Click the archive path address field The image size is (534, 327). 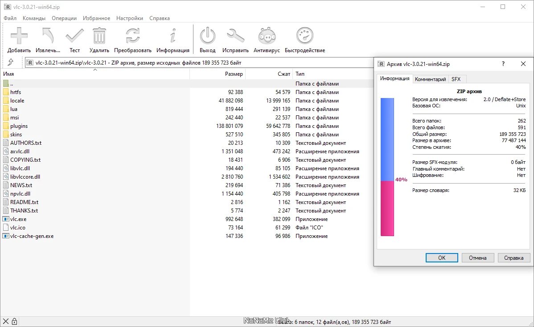click(x=199, y=62)
